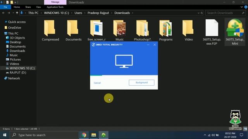
Task: Minimize the 360 Total Security installer dialog
Action: 148,45
